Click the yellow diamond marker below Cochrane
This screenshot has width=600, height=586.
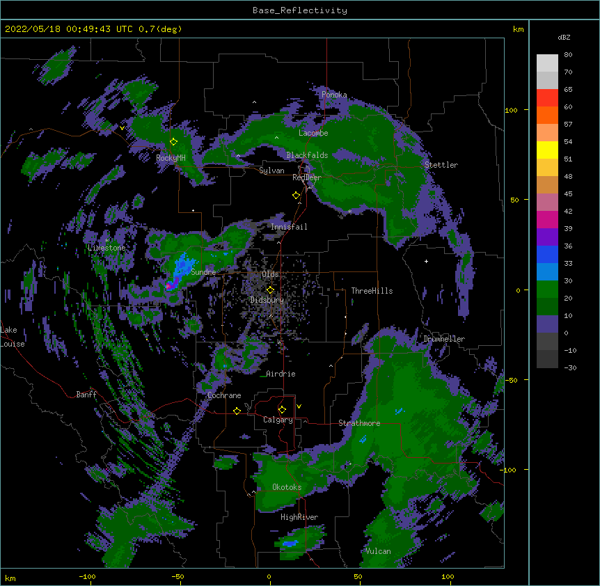click(x=237, y=411)
